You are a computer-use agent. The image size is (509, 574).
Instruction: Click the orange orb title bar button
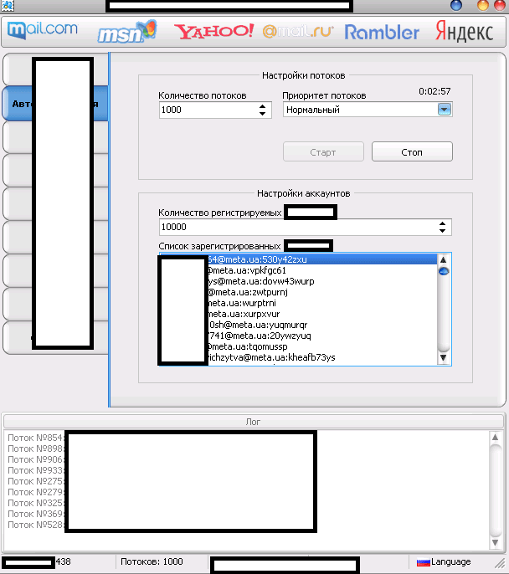[483, 6]
